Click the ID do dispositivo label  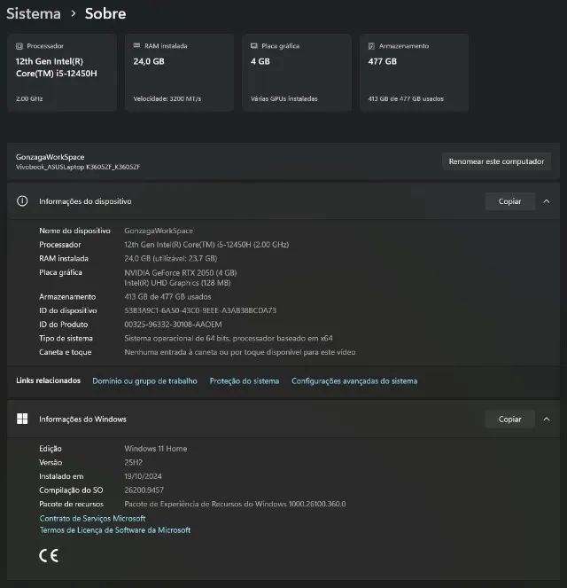click(x=68, y=310)
